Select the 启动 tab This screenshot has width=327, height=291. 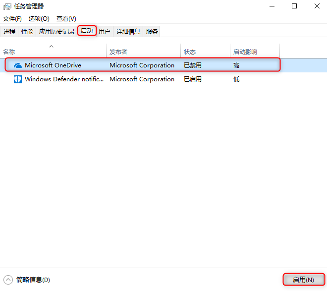click(87, 31)
